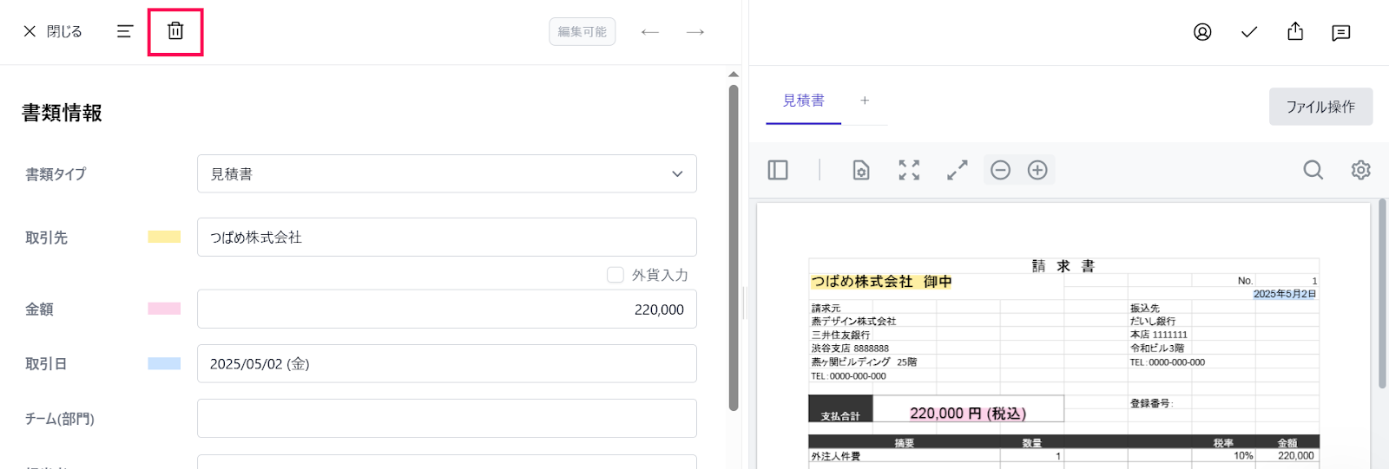Click the trash delete icon
Viewport: 1389px width, 469px height.
[x=175, y=31]
